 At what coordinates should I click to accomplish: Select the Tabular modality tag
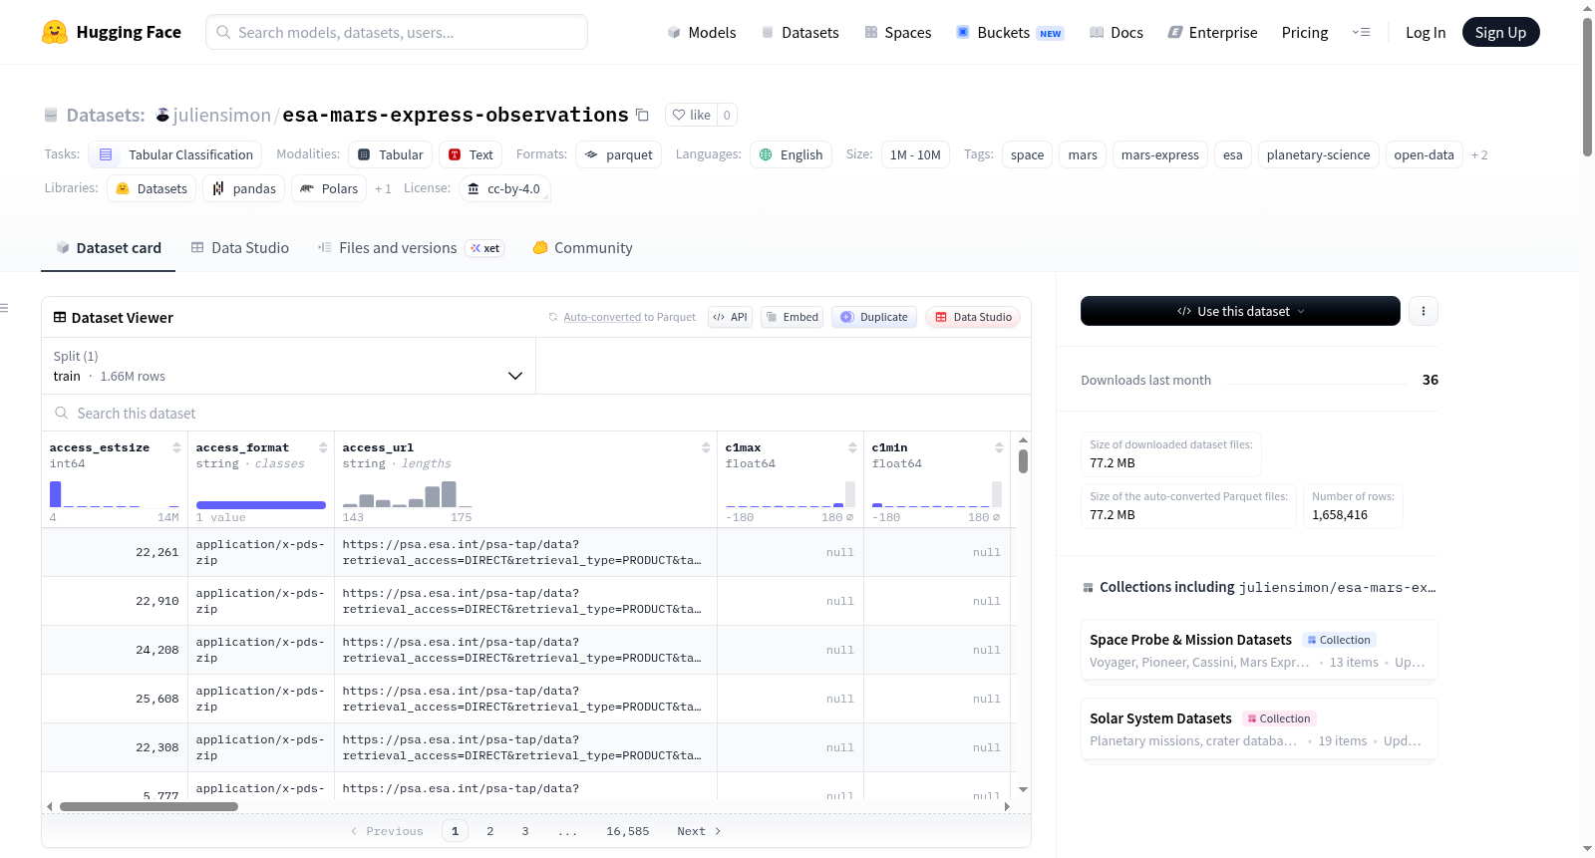pos(391,154)
